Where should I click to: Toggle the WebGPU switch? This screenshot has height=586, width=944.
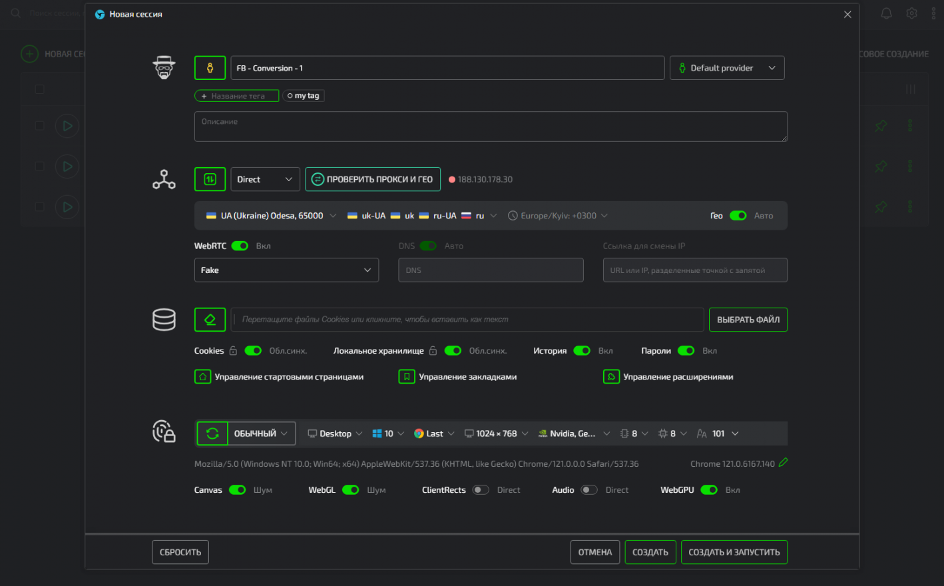(x=709, y=490)
